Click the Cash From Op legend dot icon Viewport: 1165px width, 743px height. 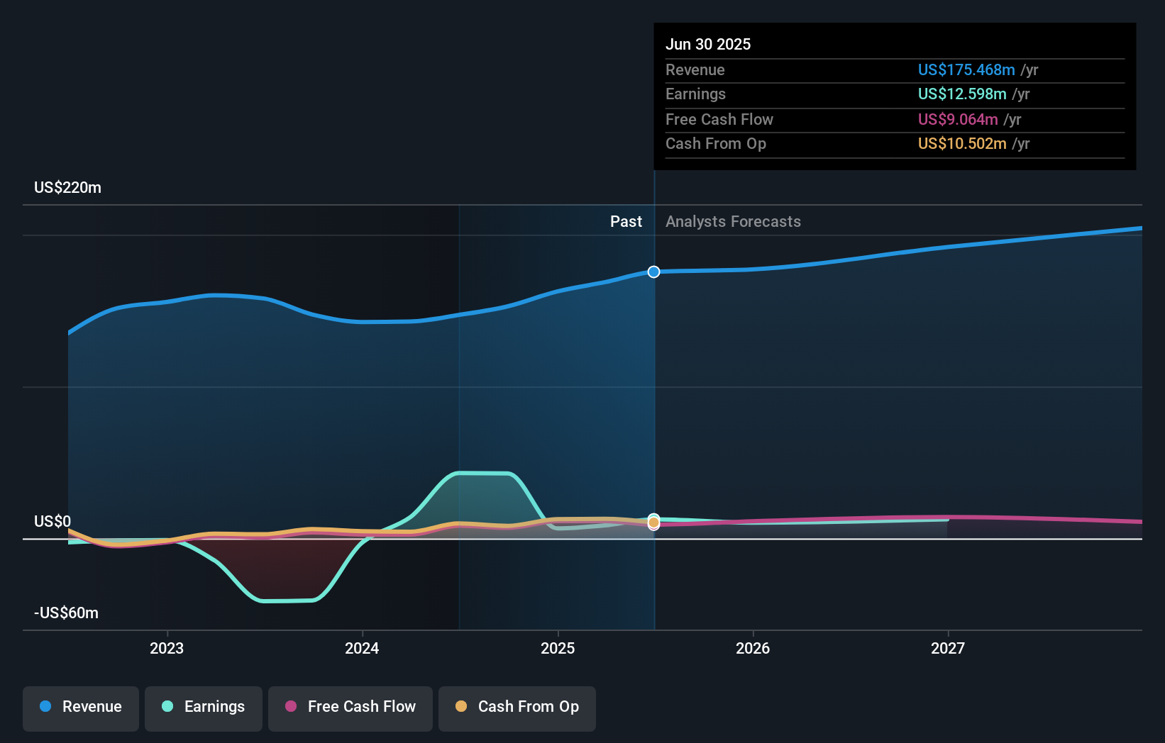(x=461, y=707)
